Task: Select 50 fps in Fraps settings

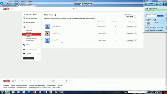Action: coord(146,22)
